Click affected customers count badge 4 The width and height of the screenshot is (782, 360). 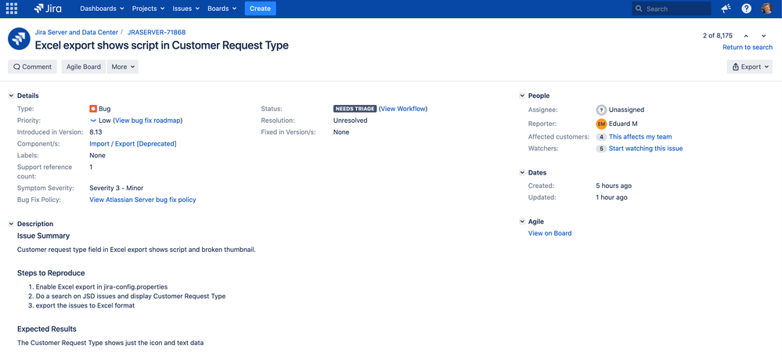point(601,137)
